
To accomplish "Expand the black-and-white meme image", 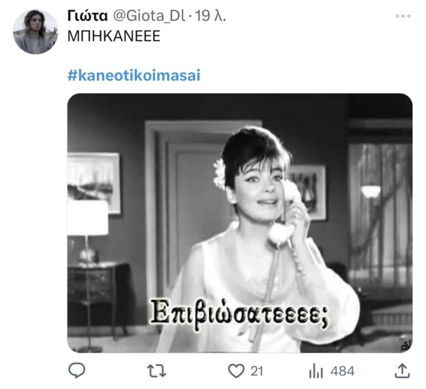I will click(240, 223).
